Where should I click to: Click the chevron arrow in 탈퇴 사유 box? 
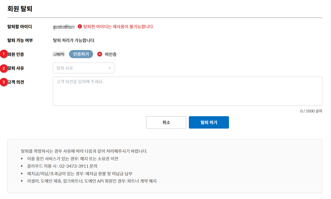pyautogui.click(x=109, y=68)
